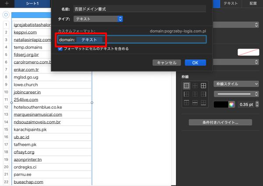Open the 枠線スタイル dropdown
This screenshot has width=263, height=186.
click(x=236, y=84)
